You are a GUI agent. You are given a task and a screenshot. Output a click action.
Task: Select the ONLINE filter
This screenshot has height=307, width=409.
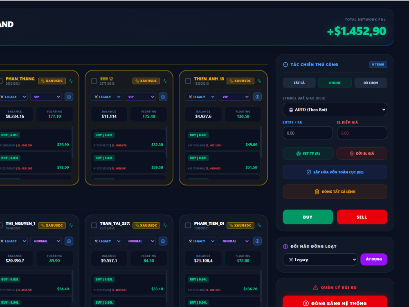point(335,83)
